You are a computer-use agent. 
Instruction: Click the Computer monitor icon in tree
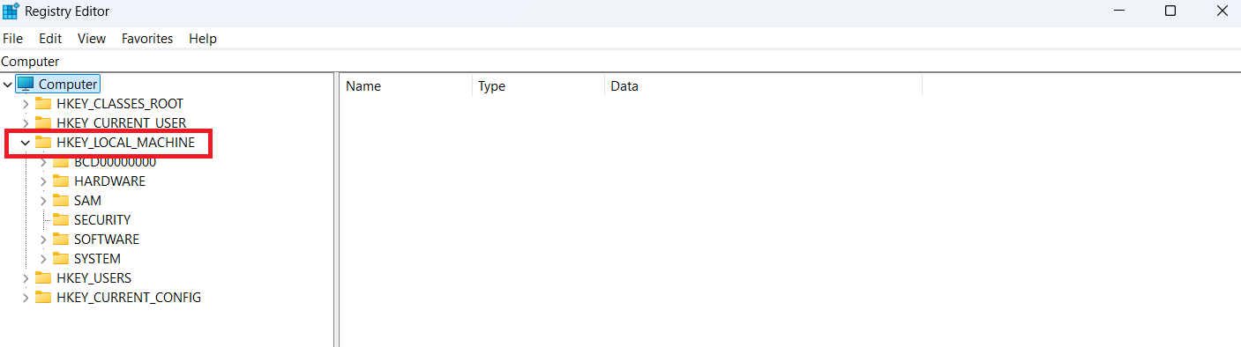pyautogui.click(x=26, y=84)
